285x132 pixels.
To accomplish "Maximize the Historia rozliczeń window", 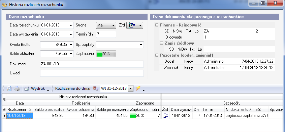I will (263, 3).
